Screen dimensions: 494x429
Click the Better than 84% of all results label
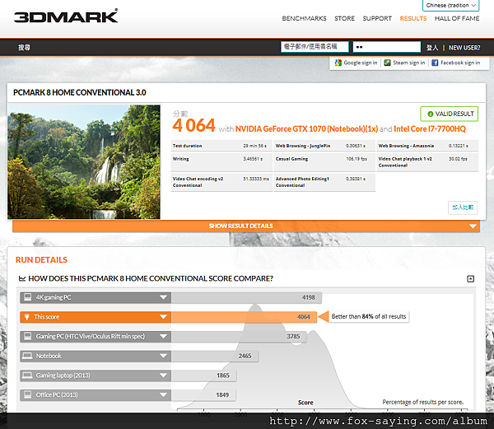369,316
